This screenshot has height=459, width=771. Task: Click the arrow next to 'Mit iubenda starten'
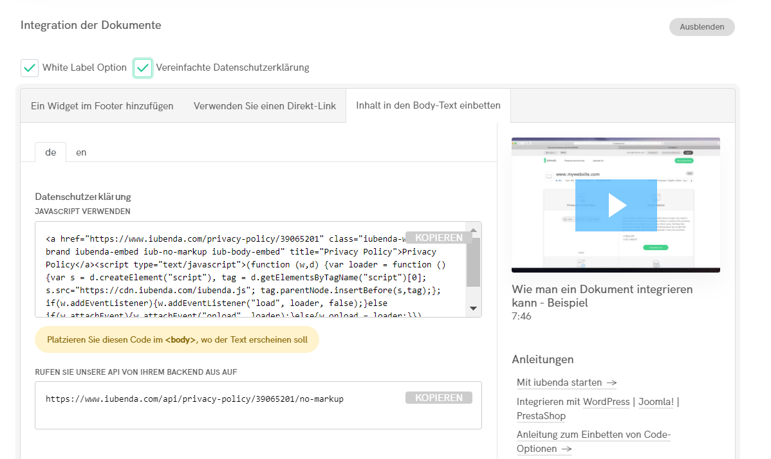(611, 382)
